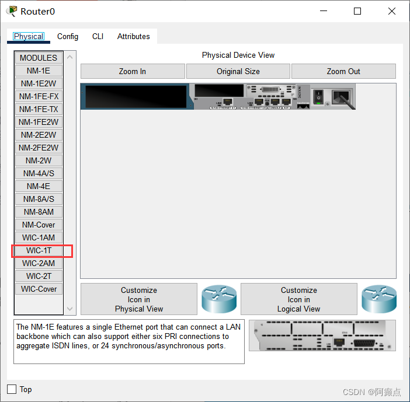Select the NM-4A/S module
410x402 pixels.
[39, 173]
